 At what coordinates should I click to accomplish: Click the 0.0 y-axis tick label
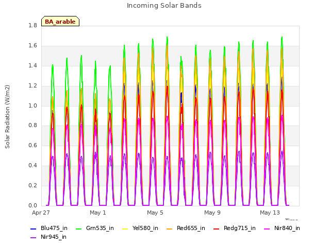32,205
